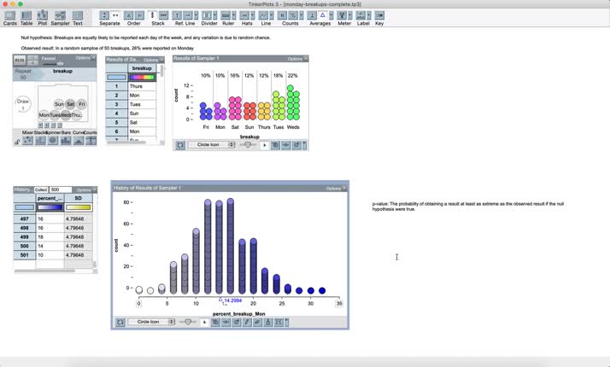Viewport: 610px width, 367px height.
Task: Select the breakup column header in the results table
Action: pyautogui.click(x=142, y=68)
